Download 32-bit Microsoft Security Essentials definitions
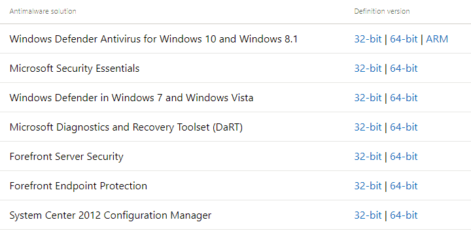471x235 pixels. (x=368, y=69)
